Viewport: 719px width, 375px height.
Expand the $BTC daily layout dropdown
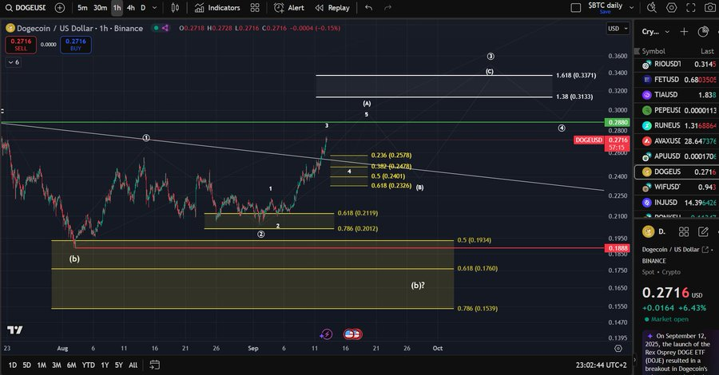tap(631, 8)
